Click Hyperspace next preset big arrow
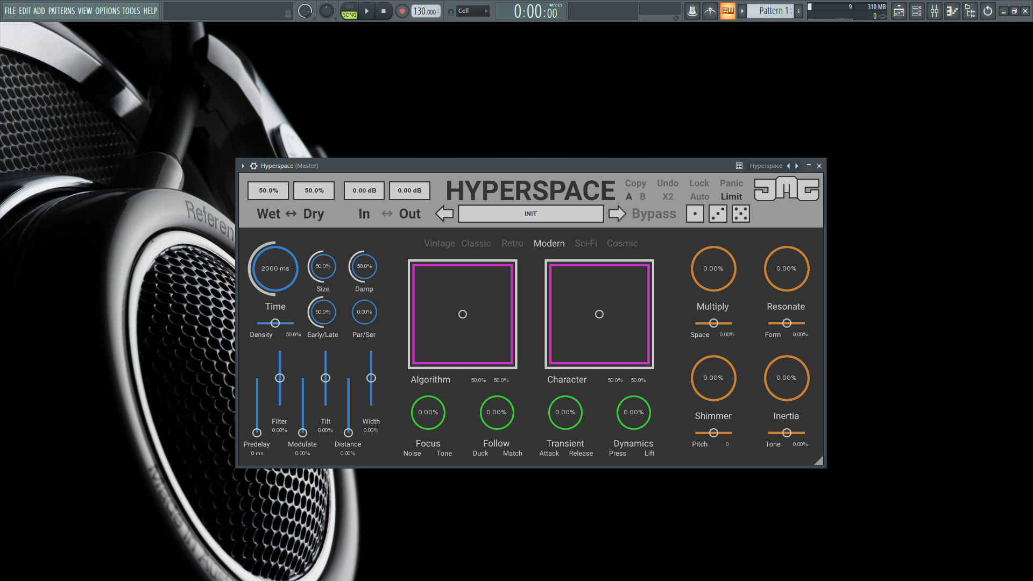This screenshot has height=581, width=1033. (x=617, y=214)
